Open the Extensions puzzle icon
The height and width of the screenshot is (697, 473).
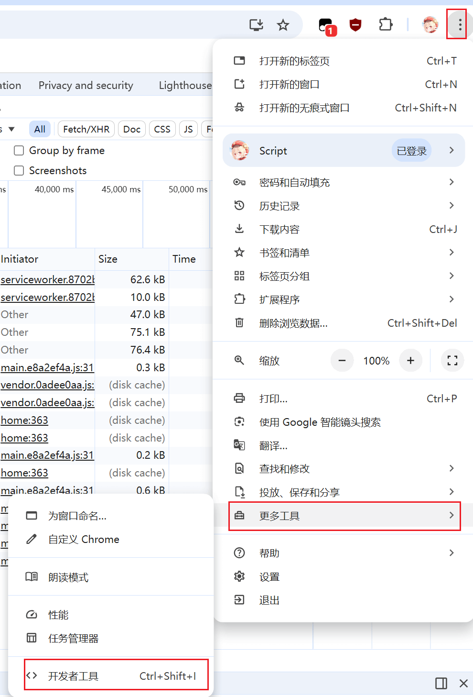386,24
